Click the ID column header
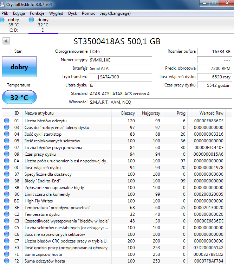Viewport: 234px width, 278px height. tap(17, 113)
